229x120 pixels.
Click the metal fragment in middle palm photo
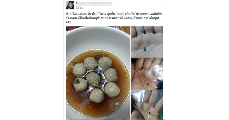pyautogui.click(x=148, y=84)
